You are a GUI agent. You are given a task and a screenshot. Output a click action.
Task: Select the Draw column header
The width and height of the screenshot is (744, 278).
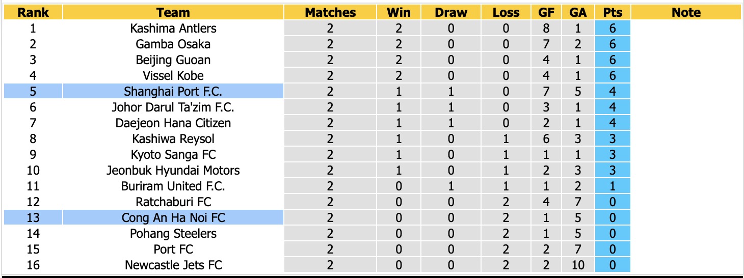tap(451, 13)
